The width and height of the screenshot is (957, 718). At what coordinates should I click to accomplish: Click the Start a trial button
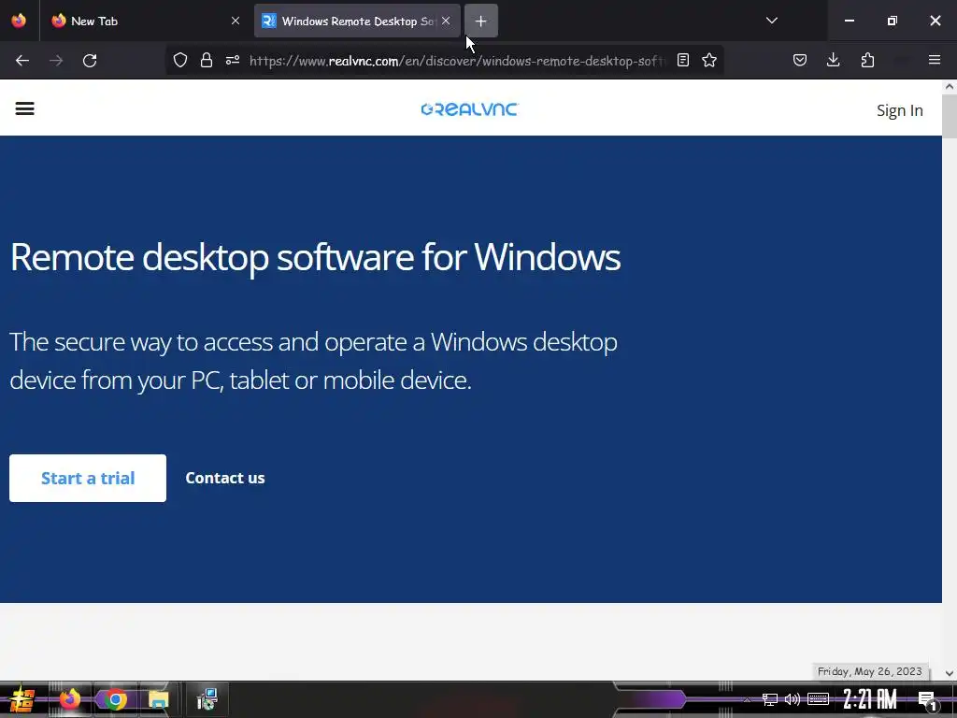87,478
